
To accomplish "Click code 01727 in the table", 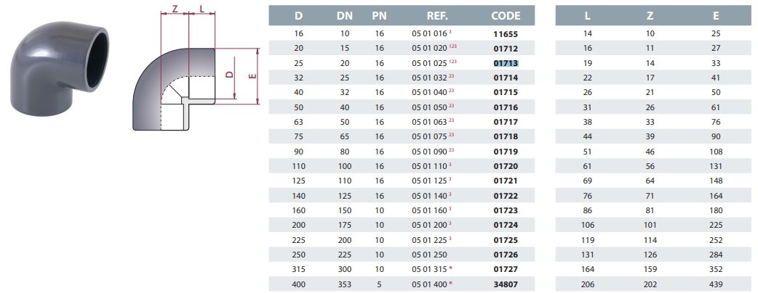I will (x=506, y=269).
